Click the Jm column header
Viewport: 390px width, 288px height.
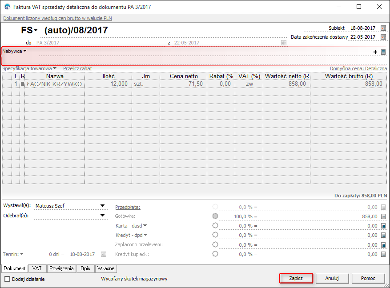click(146, 76)
